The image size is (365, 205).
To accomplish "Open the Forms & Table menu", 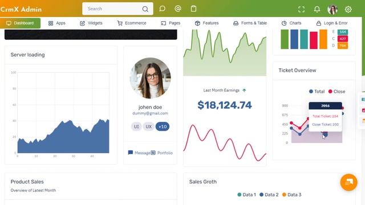I will pyautogui.click(x=250, y=23).
